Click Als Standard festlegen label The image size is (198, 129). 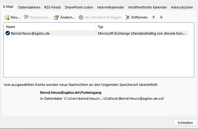103,17
